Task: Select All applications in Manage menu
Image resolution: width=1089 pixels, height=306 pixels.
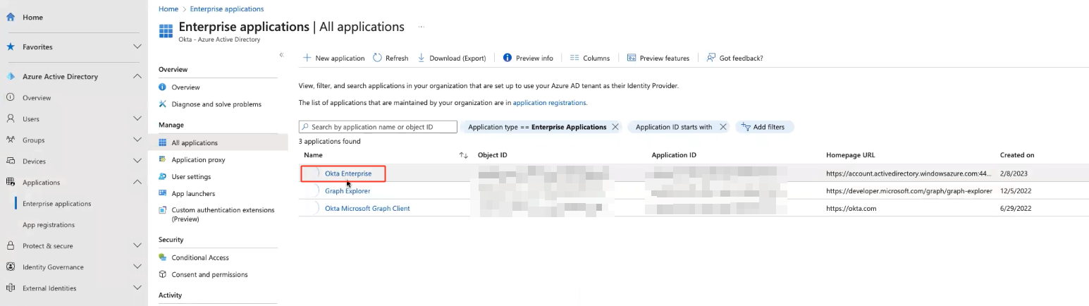Action: [x=218, y=142]
